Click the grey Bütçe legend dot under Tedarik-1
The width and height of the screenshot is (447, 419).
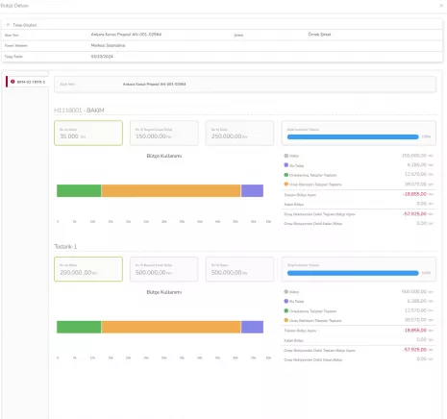pyautogui.click(x=286, y=292)
